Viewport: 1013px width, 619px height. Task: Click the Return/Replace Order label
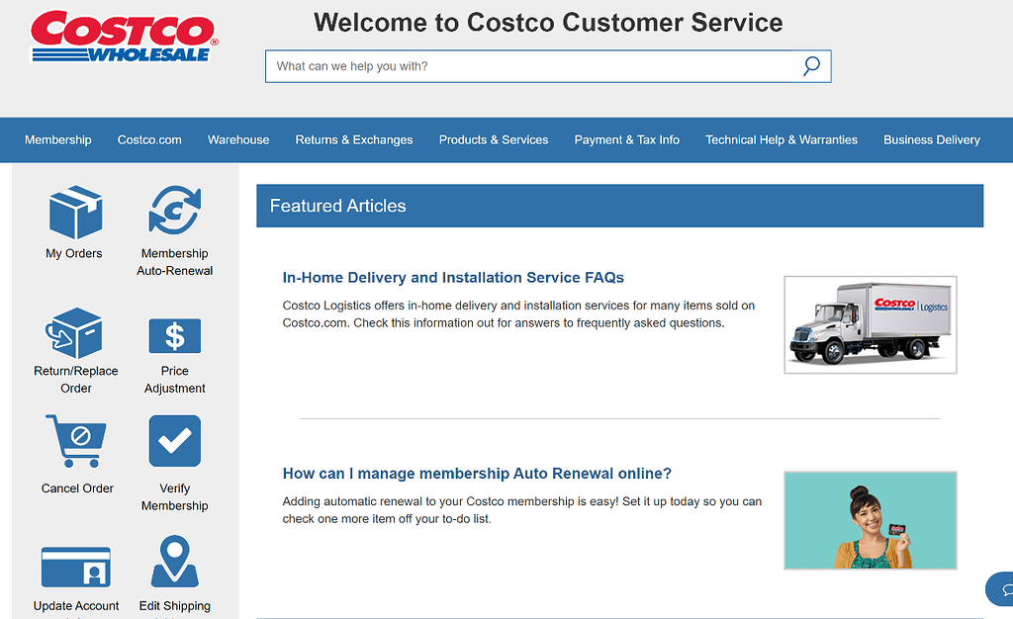coord(75,380)
